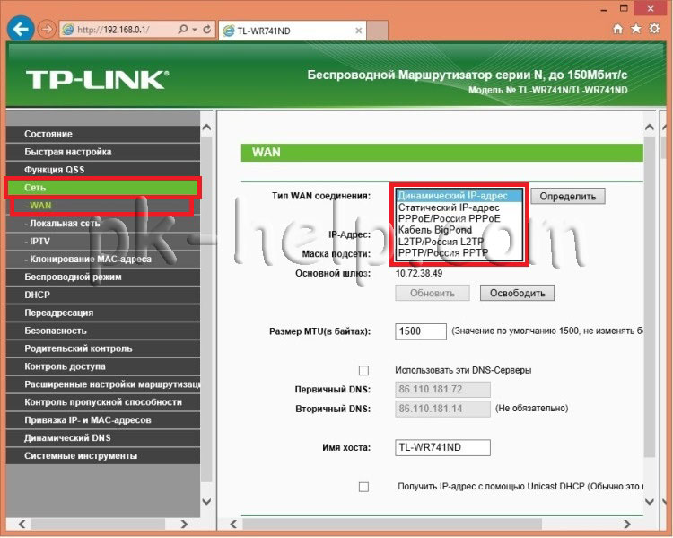Click the browser Back arrow button
Screen dimensions: 673x538
20,30
